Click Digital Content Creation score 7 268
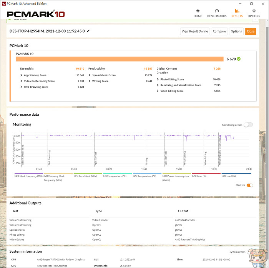Image resolution: width=269 pixels, height=268 pixels. pyautogui.click(x=217, y=69)
